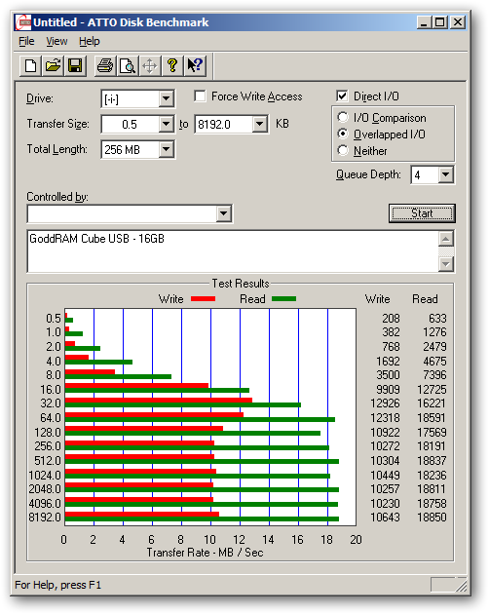
Task: Click the ATTO app icon in title bar
Action: [x=23, y=22]
